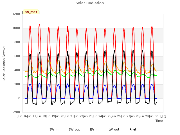Viewport: 180px width, 135px height.
Task: Click the Jun 30 x-axis tick label
Action: tap(154, 116)
